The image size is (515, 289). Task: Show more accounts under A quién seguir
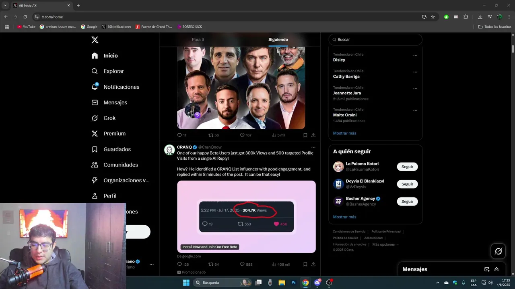click(x=344, y=217)
